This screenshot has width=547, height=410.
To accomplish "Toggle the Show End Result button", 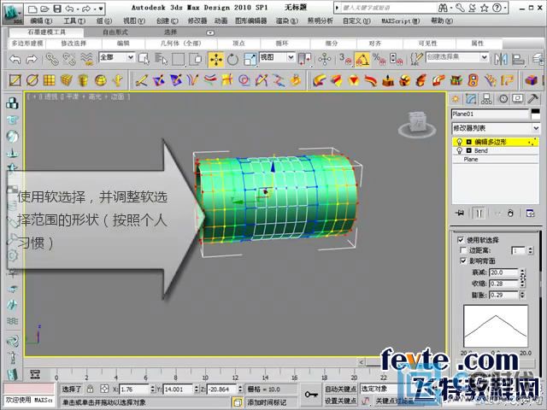I will (479, 213).
